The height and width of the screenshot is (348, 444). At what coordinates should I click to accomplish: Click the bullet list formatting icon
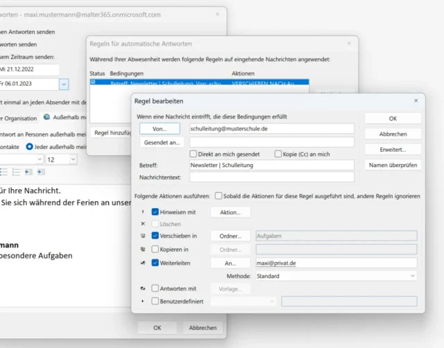click(3, 172)
